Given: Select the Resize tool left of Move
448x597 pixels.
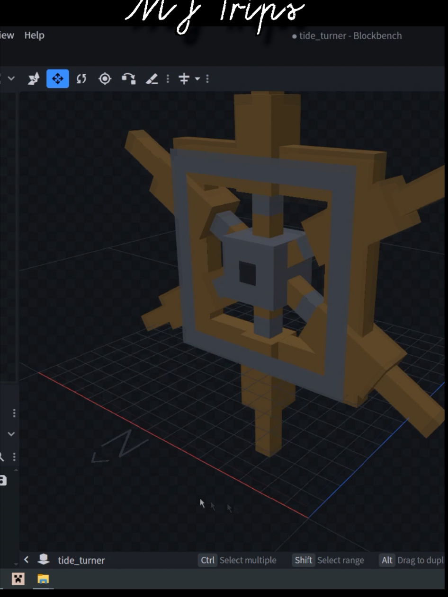Looking at the screenshot, I should [34, 79].
